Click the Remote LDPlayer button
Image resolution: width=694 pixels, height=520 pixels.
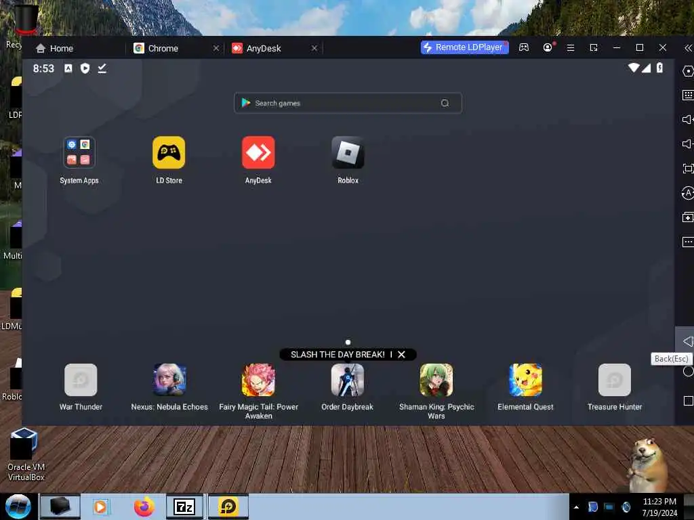click(x=464, y=47)
